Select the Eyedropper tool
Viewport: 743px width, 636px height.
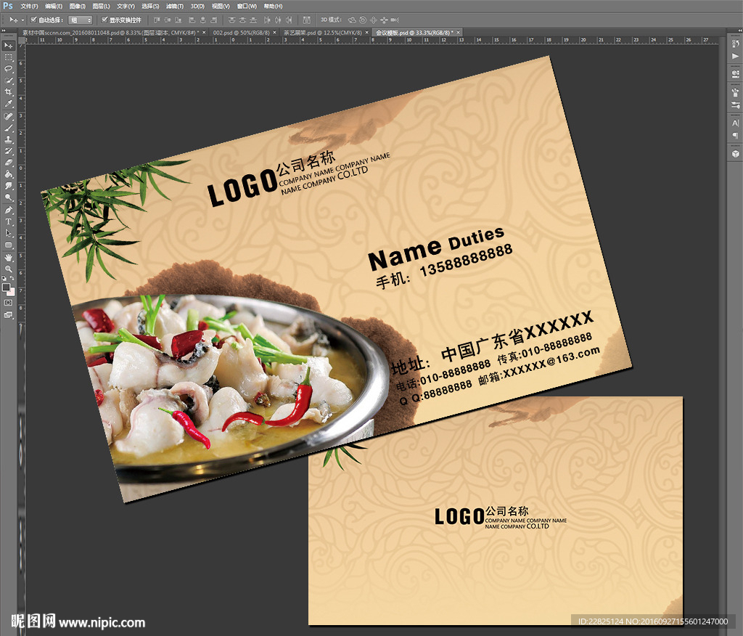tap(9, 104)
